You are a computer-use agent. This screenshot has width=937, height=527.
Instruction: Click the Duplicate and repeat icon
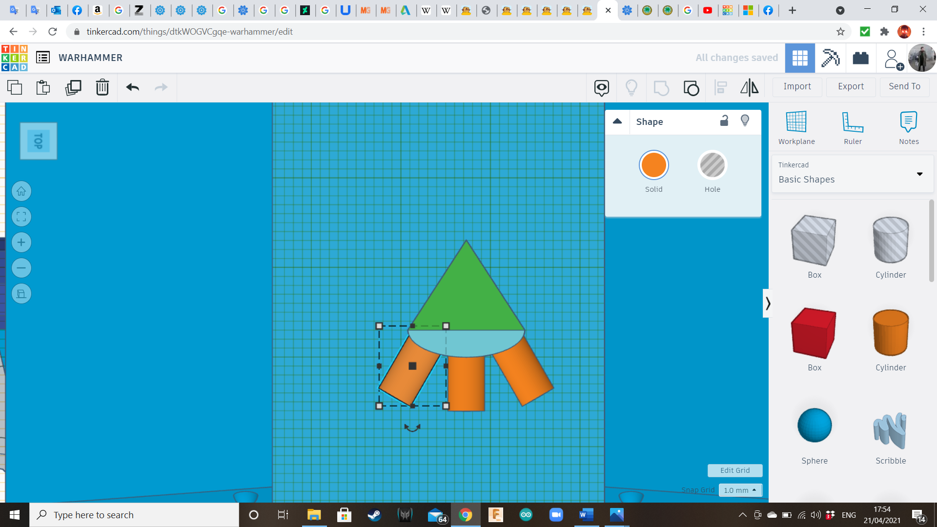coord(73,87)
